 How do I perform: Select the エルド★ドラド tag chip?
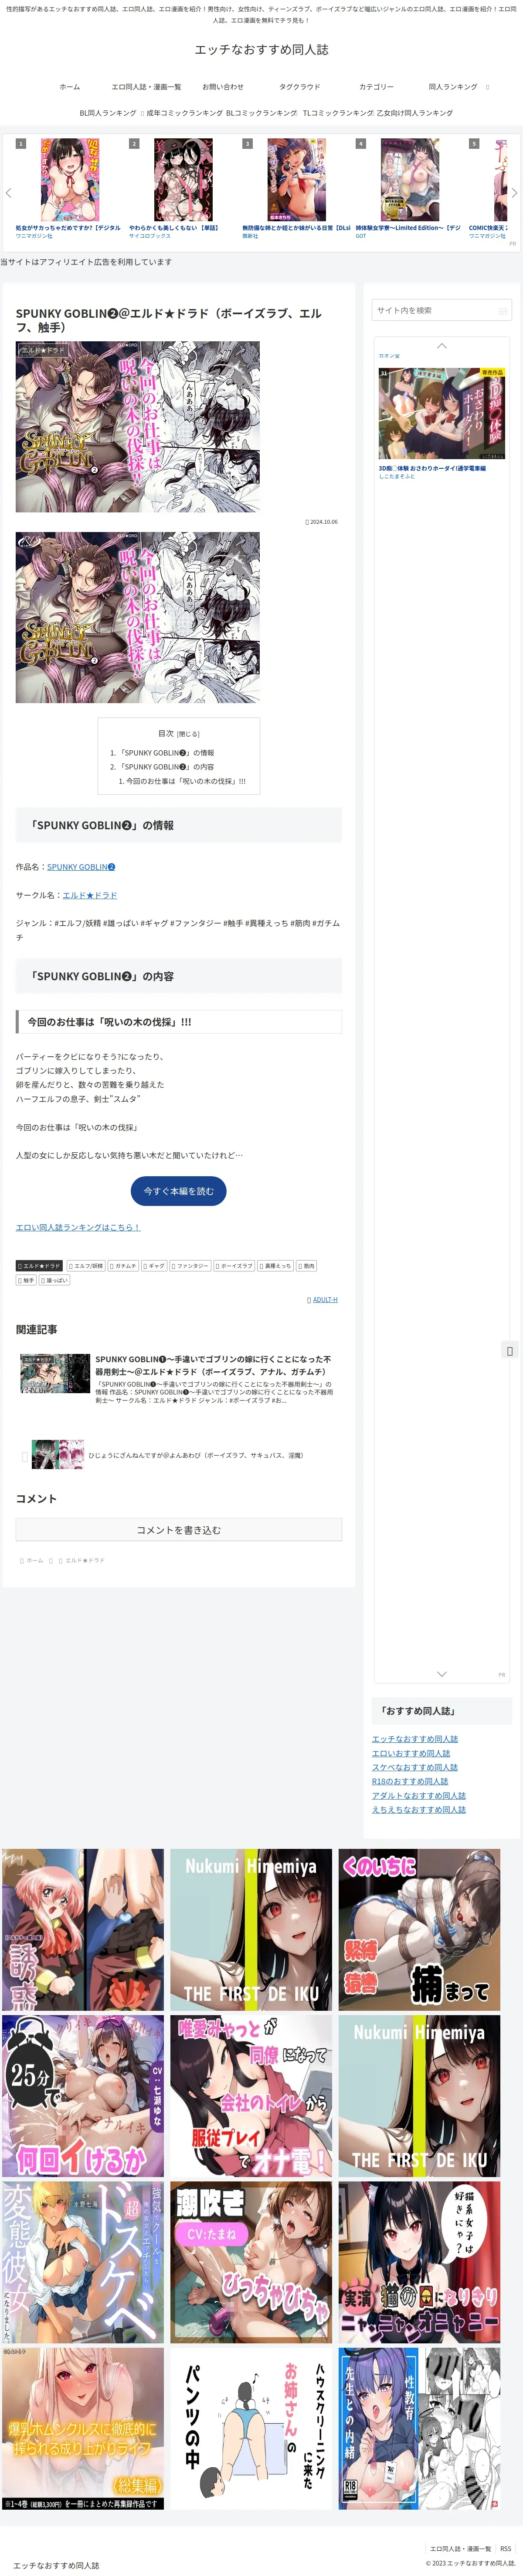click(39, 1266)
